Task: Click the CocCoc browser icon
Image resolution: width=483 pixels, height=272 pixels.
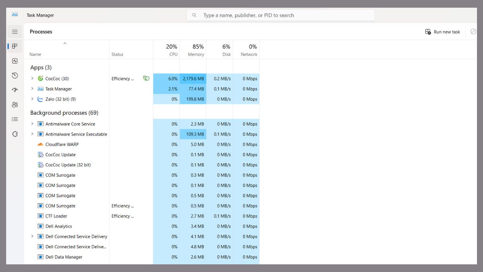Action: [x=40, y=79]
